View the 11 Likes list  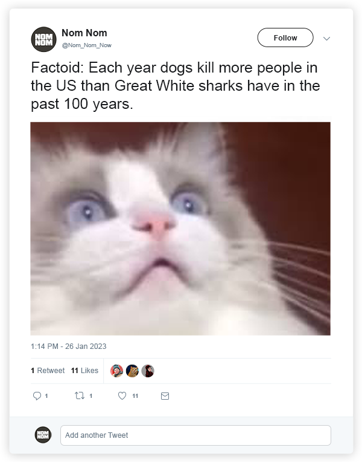point(84,370)
